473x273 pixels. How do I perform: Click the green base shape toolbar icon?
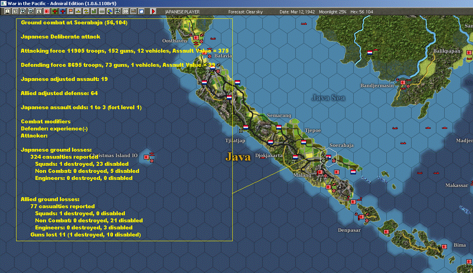point(94,12)
